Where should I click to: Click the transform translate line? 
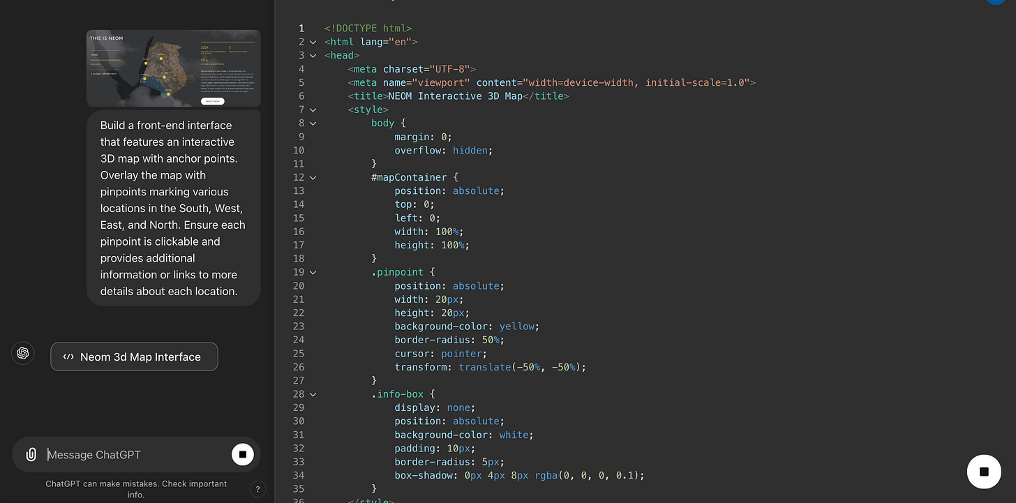pyautogui.click(x=491, y=367)
